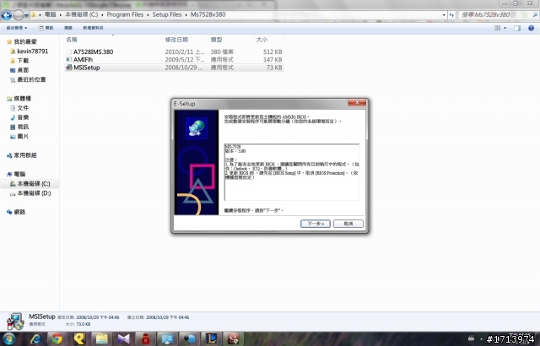
Task: Select the AMIFlh application file
Action: coord(174,60)
